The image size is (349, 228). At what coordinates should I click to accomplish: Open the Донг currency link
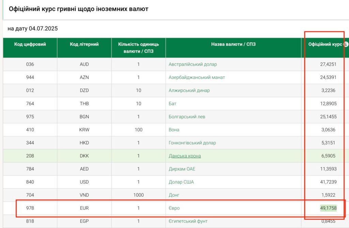pyautogui.click(x=174, y=195)
